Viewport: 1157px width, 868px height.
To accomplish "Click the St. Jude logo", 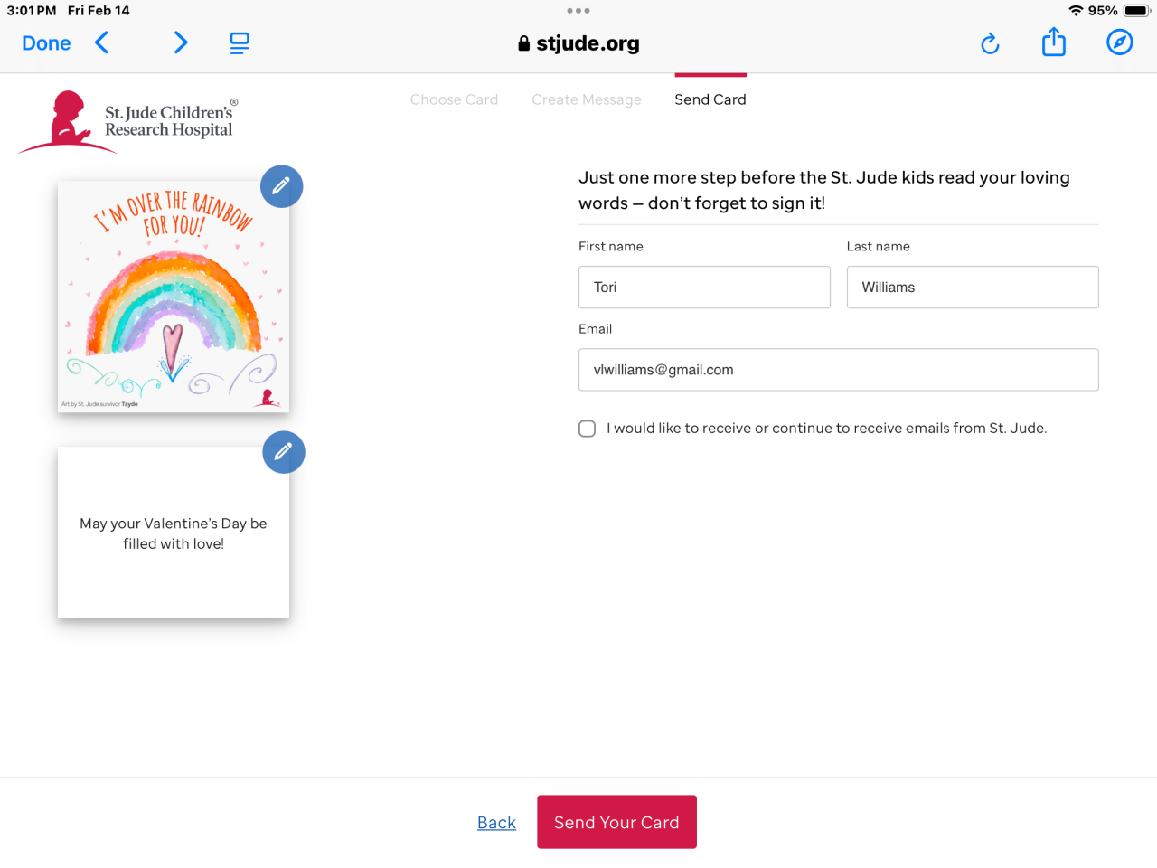I will (127, 122).
